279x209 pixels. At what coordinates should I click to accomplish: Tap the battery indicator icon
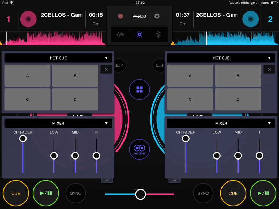274,3
